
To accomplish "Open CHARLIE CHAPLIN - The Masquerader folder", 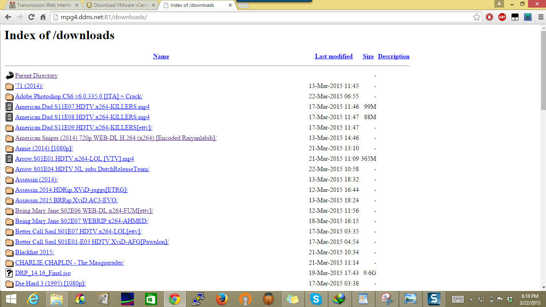I will pyautogui.click(x=70, y=263).
